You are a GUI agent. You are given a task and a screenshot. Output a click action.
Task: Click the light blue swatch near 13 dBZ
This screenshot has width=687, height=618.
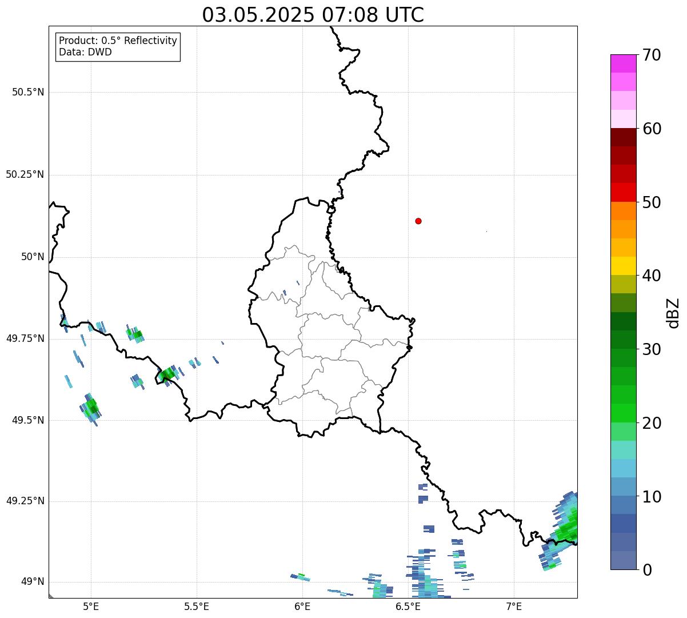(x=623, y=469)
